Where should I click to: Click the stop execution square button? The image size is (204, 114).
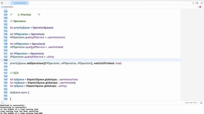pyautogui.click(x=3, y=103)
